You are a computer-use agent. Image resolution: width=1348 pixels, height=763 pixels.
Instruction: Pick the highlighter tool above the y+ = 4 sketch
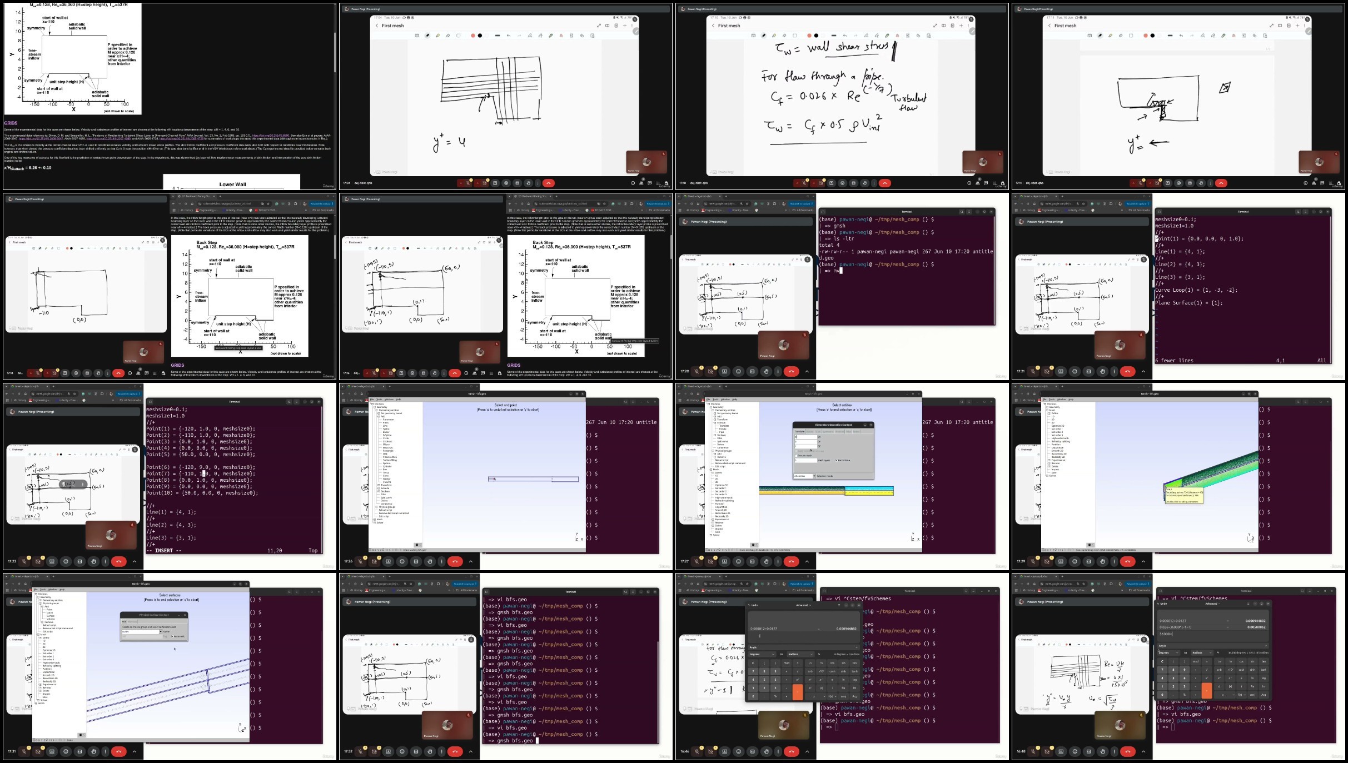pyautogui.click(x=437, y=36)
